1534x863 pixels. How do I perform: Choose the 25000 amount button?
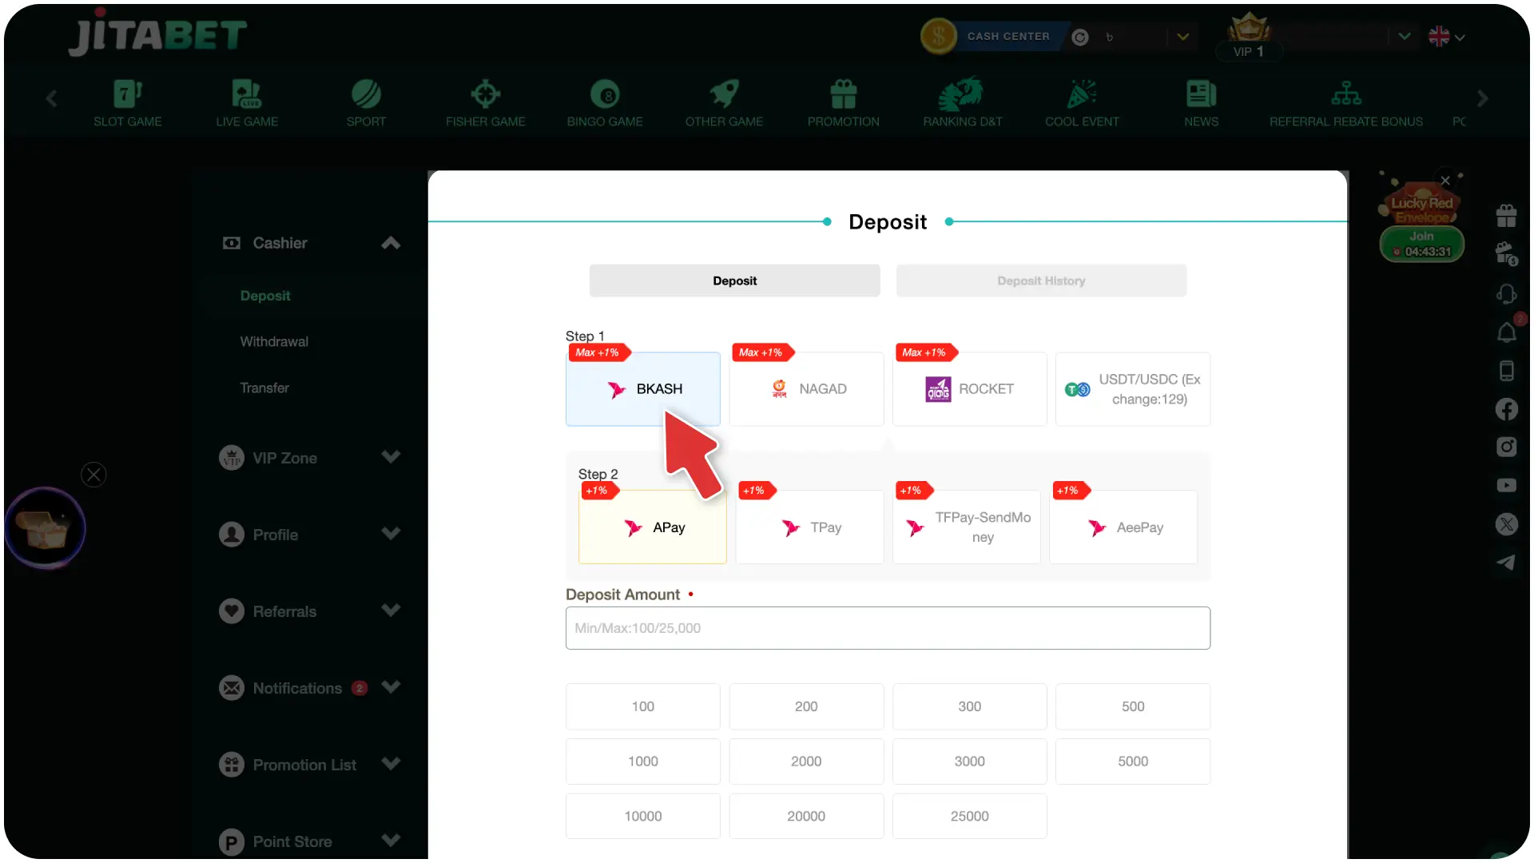tap(969, 816)
